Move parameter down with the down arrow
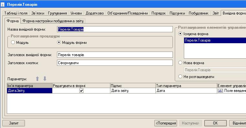Viewport: 246px width, 128px height. (x=45, y=79)
